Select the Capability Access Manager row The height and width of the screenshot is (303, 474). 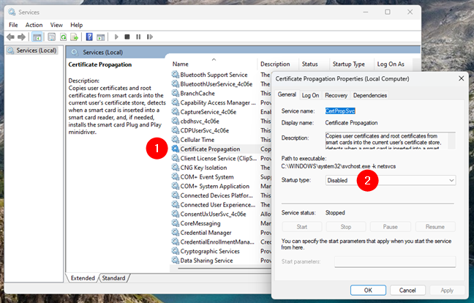(218, 102)
